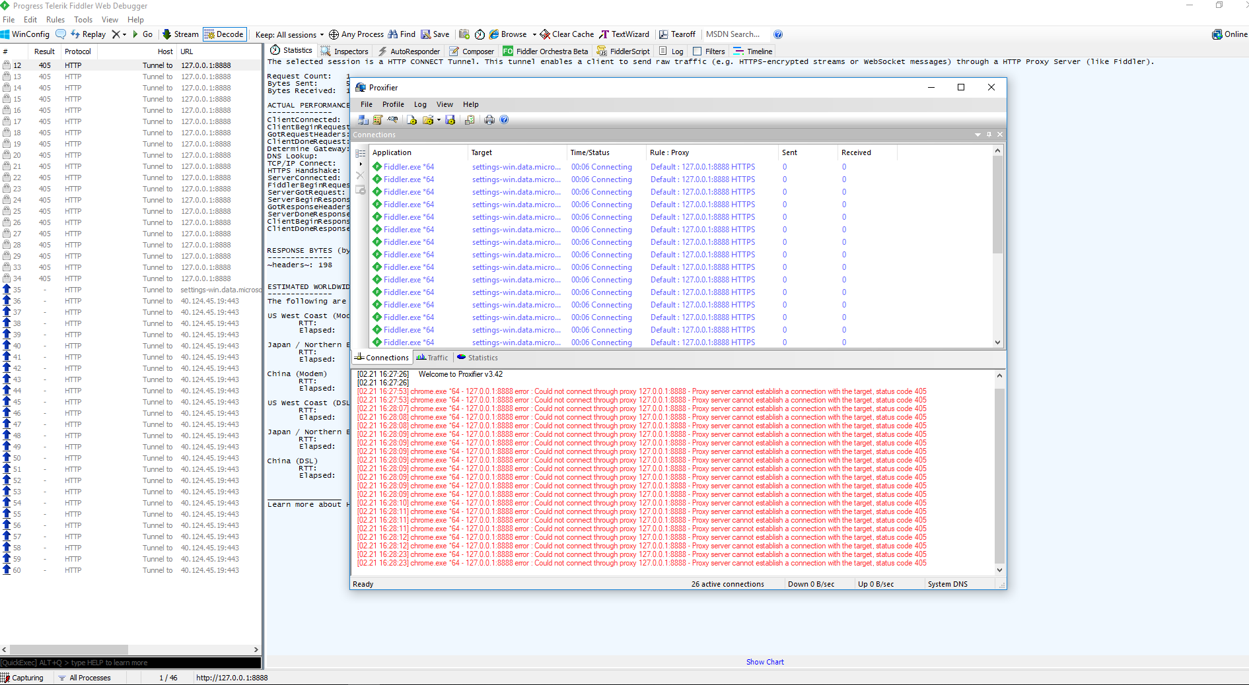This screenshot has width=1249, height=685.
Task: Open the Profile menu in Proxifier
Action: point(393,104)
